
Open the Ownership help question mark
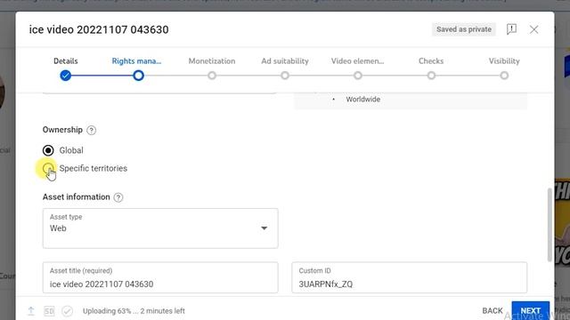point(91,131)
